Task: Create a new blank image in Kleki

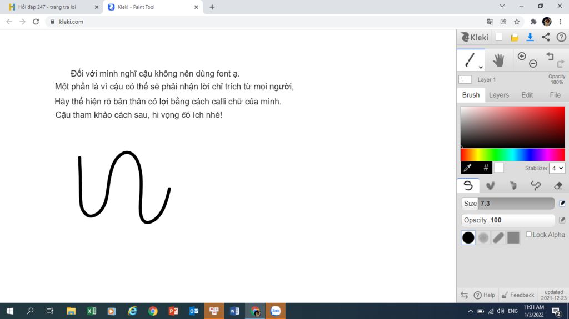Action: (x=500, y=37)
